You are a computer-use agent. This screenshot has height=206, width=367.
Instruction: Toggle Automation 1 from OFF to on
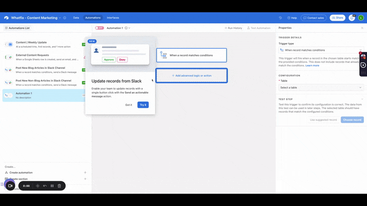point(99,28)
